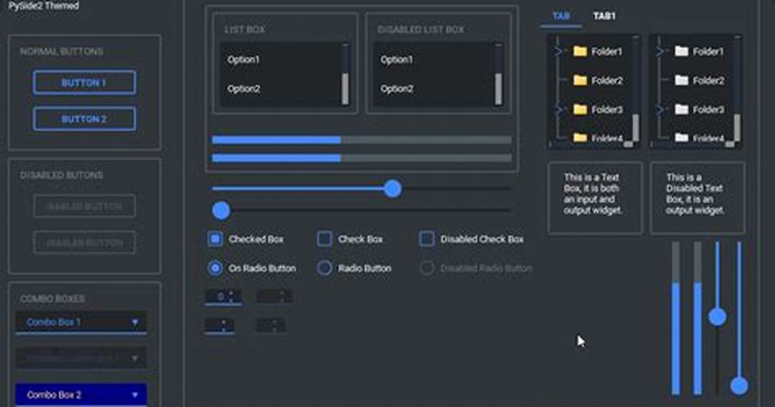Click the List Box scrollbar handle
The width and height of the screenshot is (775, 407).
(x=345, y=89)
